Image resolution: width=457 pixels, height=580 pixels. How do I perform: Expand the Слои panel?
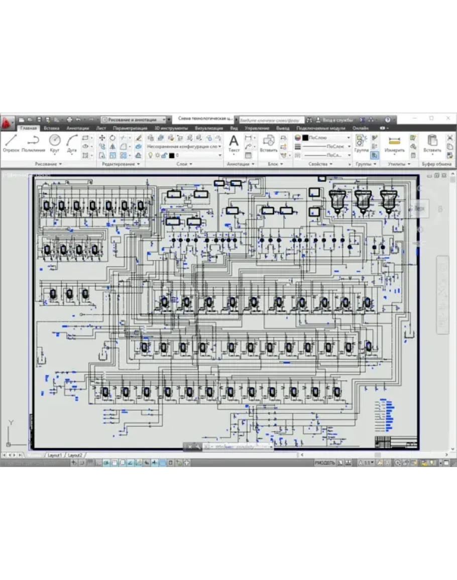184,164
